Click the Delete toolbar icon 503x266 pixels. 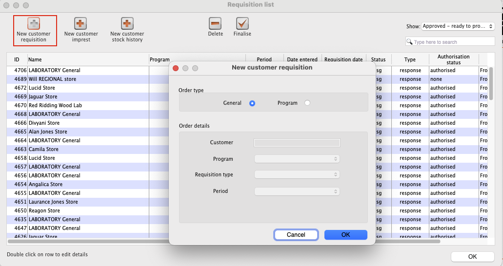(215, 23)
